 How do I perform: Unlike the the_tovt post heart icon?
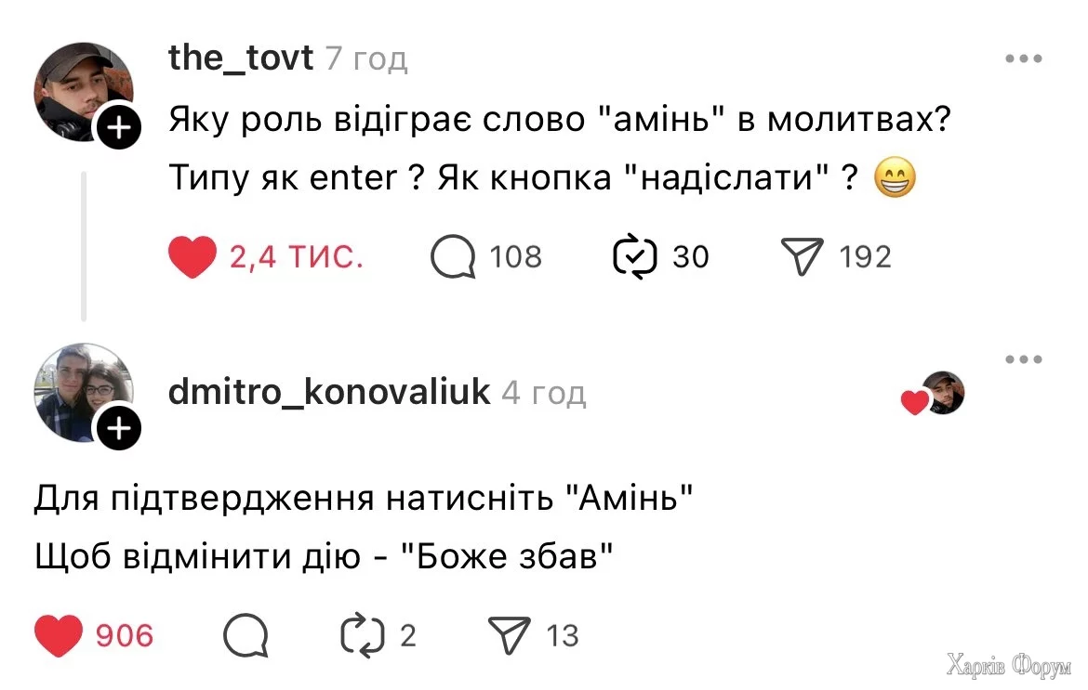coord(192,257)
